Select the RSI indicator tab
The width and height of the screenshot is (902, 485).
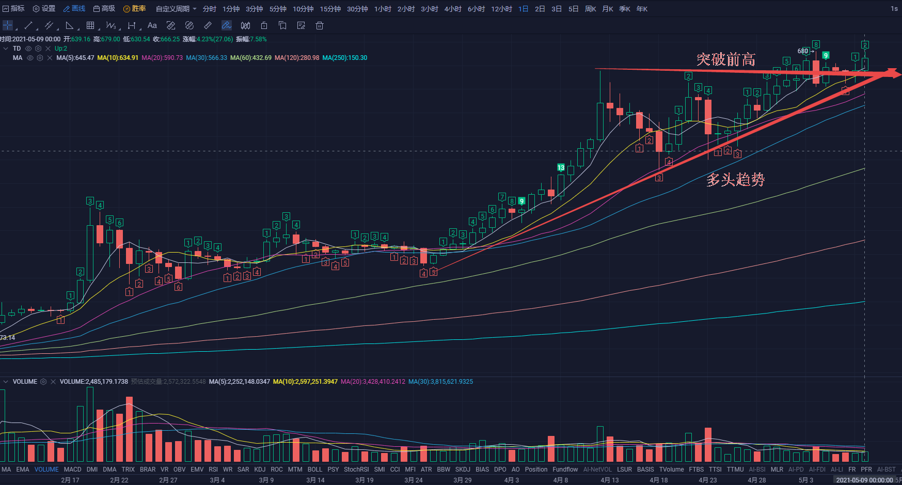point(213,470)
